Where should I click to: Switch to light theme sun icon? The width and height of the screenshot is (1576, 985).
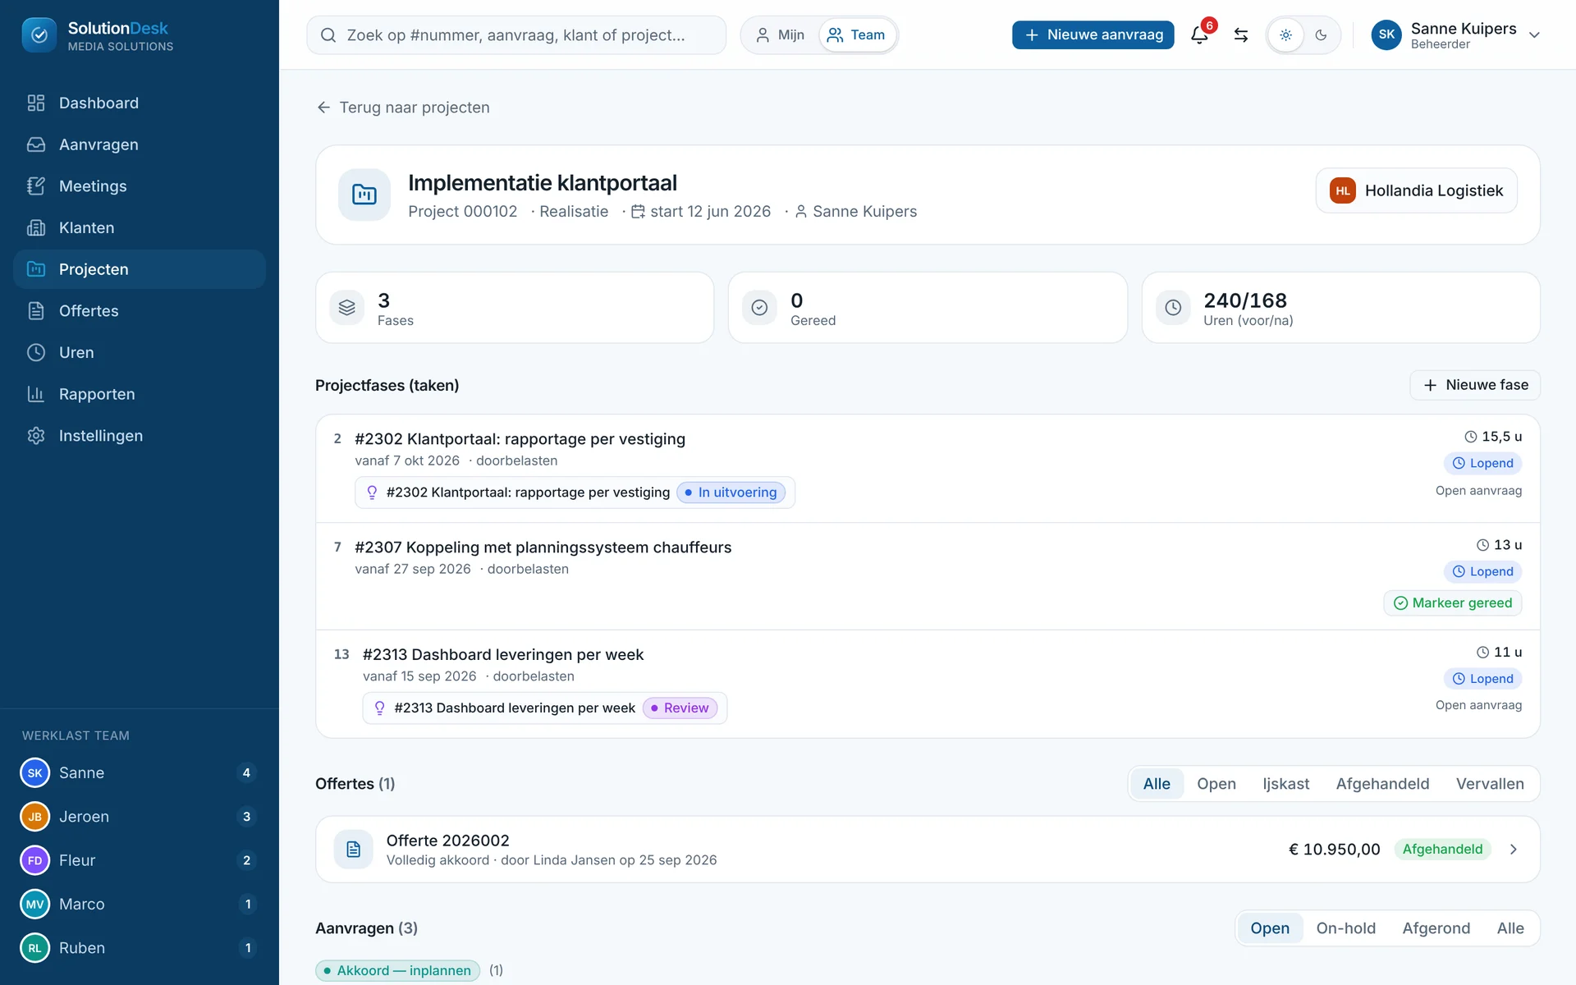tap(1285, 35)
